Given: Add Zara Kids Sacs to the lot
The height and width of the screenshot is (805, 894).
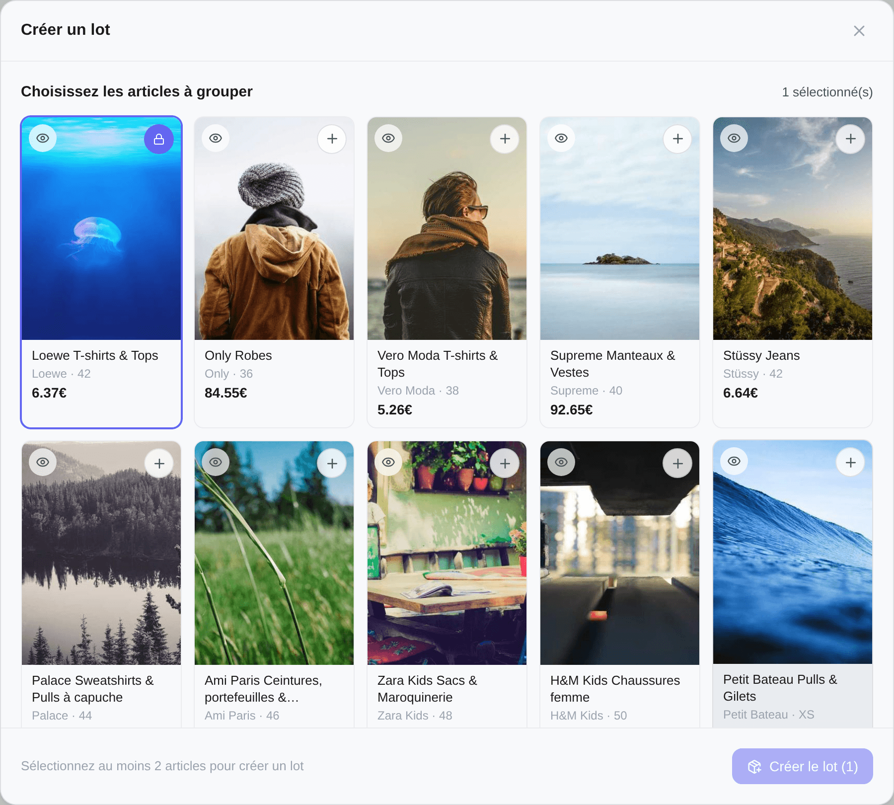Looking at the screenshot, I should coord(505,464).
